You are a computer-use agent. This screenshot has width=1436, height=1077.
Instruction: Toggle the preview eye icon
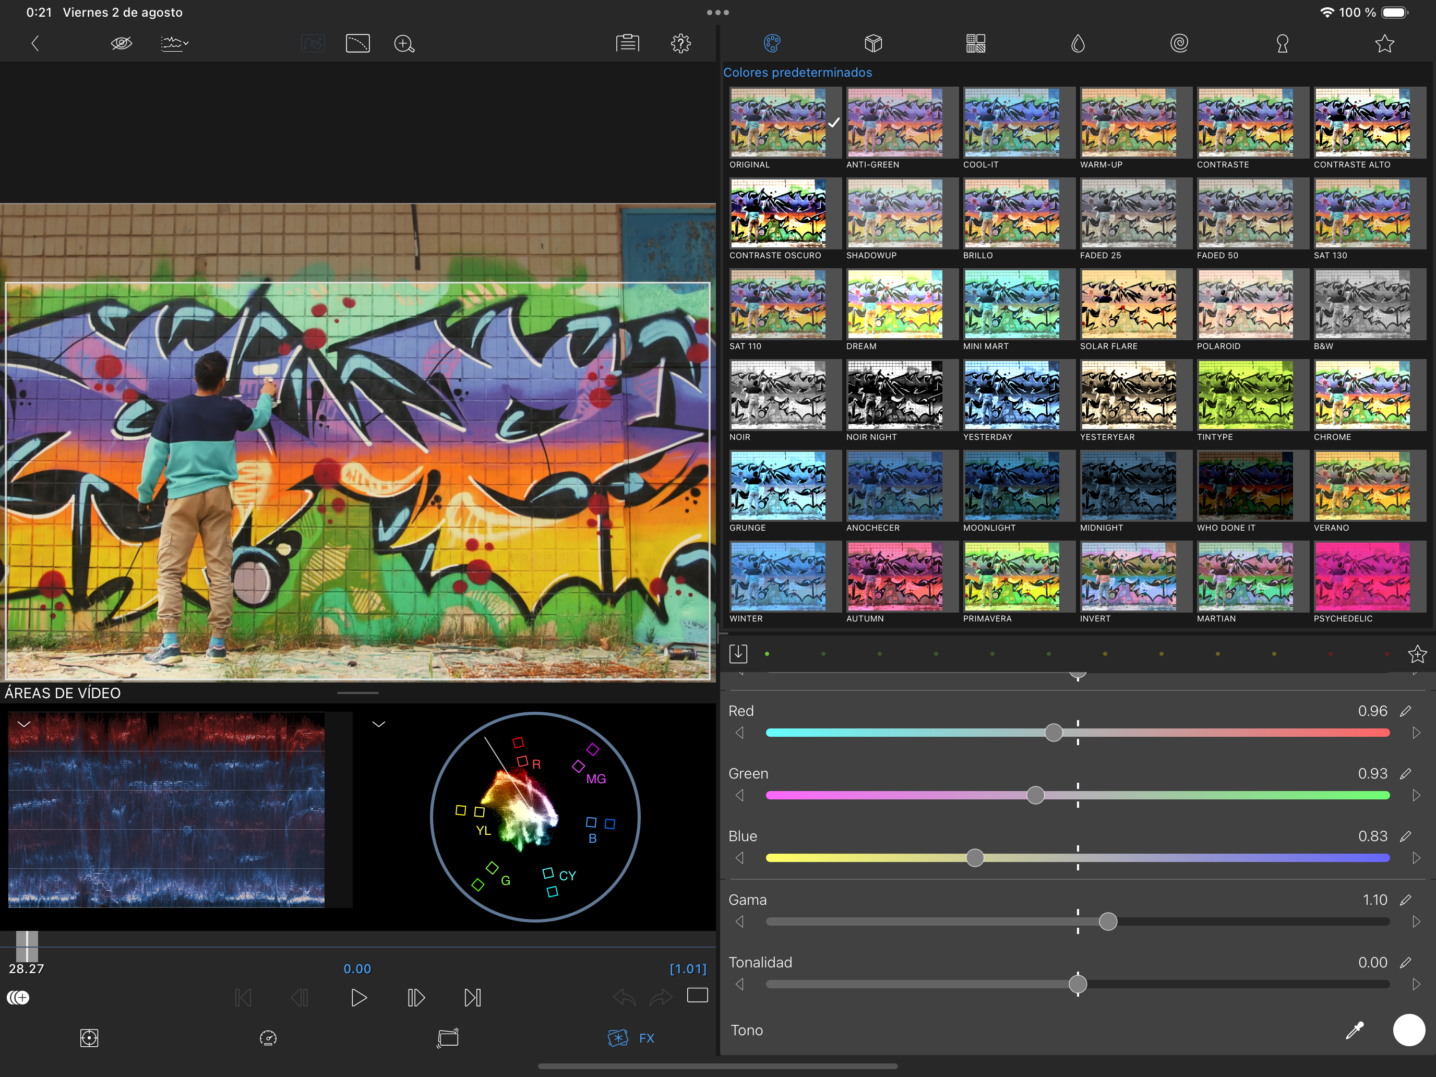coord(122,43)
